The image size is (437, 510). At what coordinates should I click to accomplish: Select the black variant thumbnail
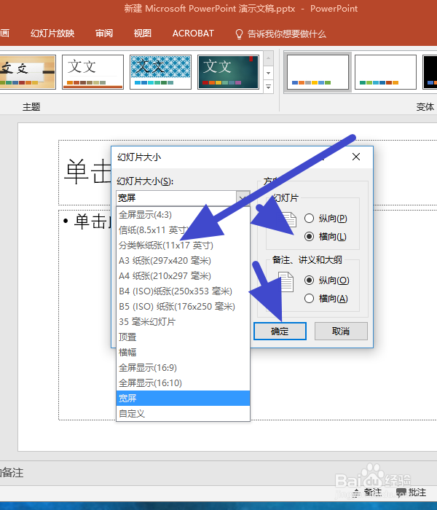(x=430, y=72)
